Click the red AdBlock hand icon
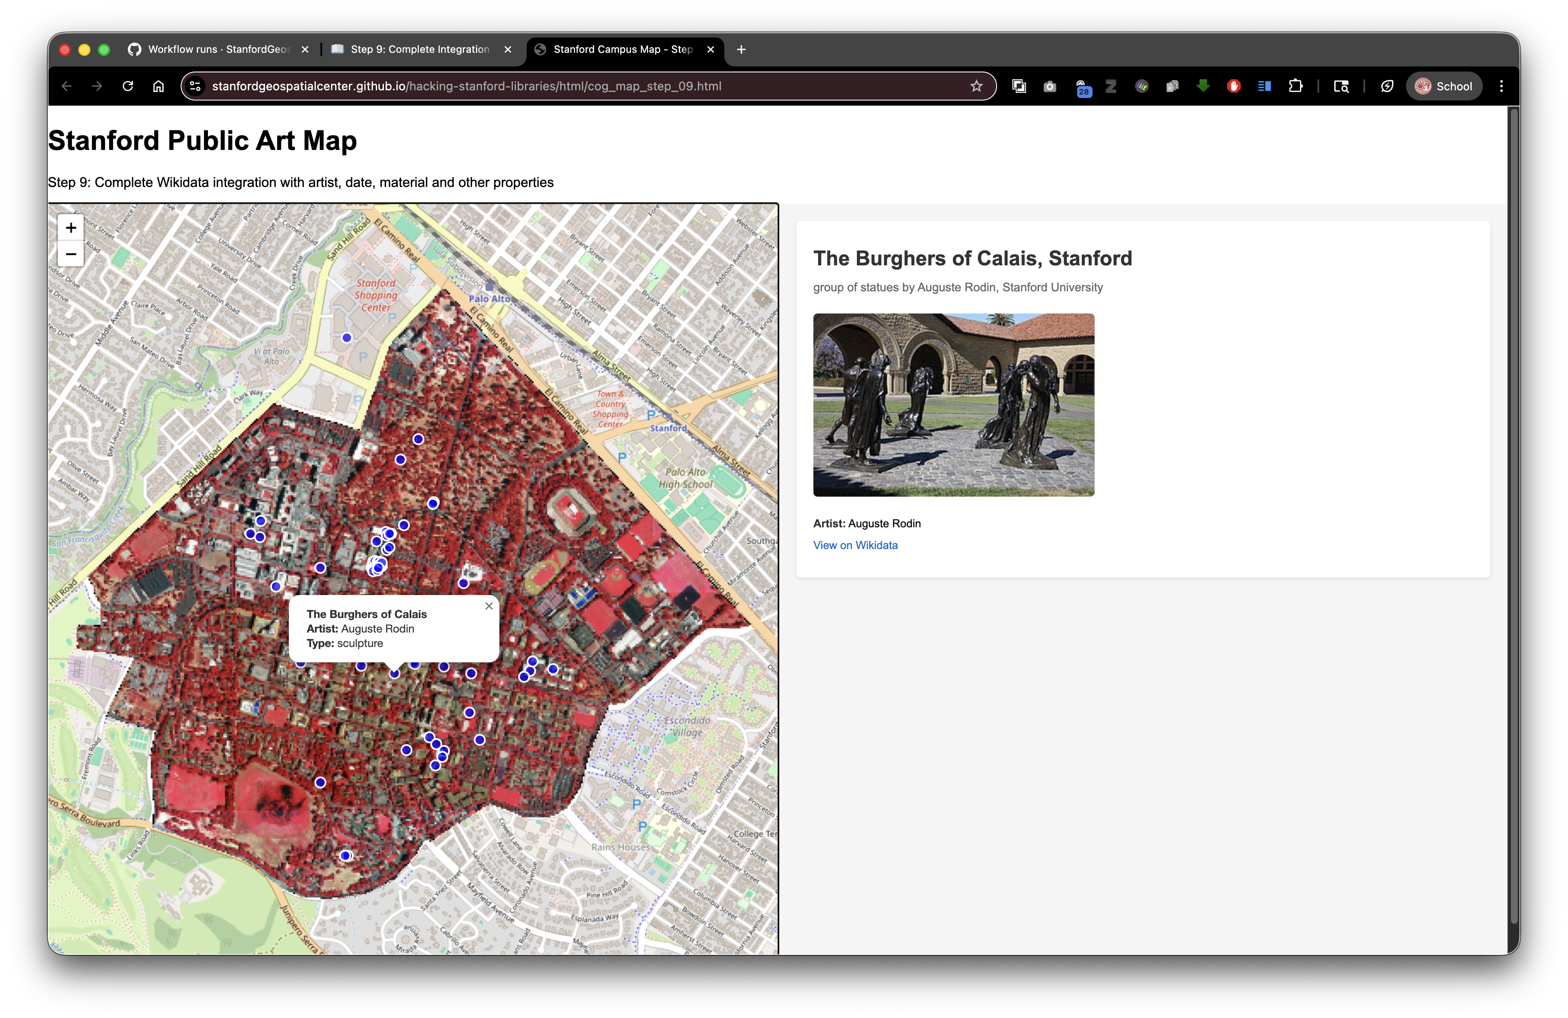Viewport: 1568px width, 1018px height. tap(1234, 86)
